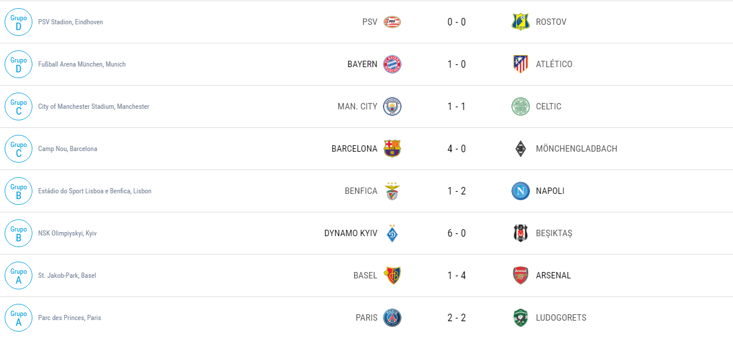Viewport: 733px width, 338px height.
Task: Open the Dynamo Kyiv 6 - 0 score
Action: [456, 233]
